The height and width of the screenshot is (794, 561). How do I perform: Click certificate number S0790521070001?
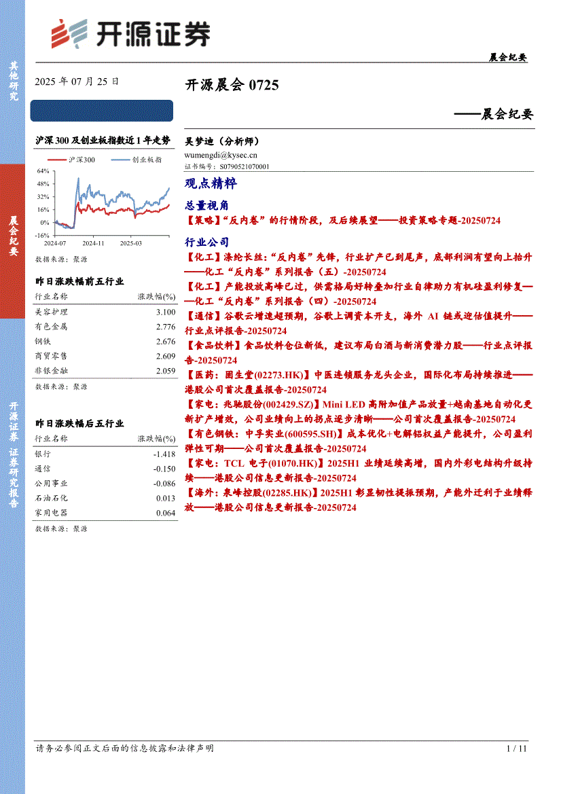tap(244, 166)
